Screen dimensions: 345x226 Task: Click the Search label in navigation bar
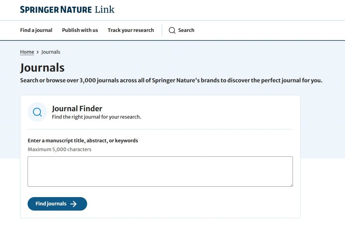point(186,30)
